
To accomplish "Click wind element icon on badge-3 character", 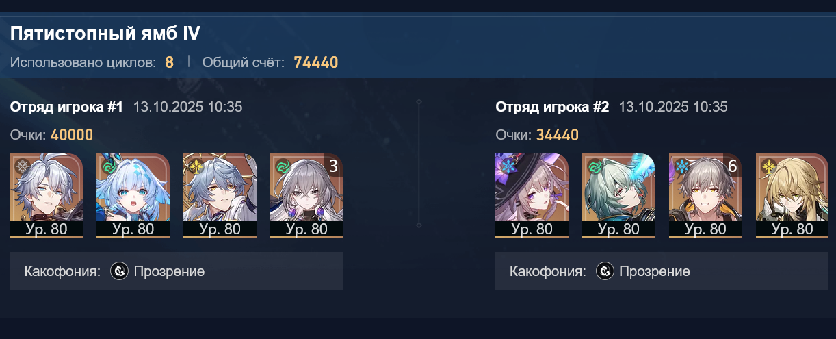I will coord(281,166).
